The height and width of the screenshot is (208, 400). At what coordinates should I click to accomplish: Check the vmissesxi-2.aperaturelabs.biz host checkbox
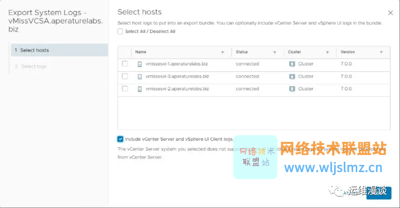(x=125, y=88)
